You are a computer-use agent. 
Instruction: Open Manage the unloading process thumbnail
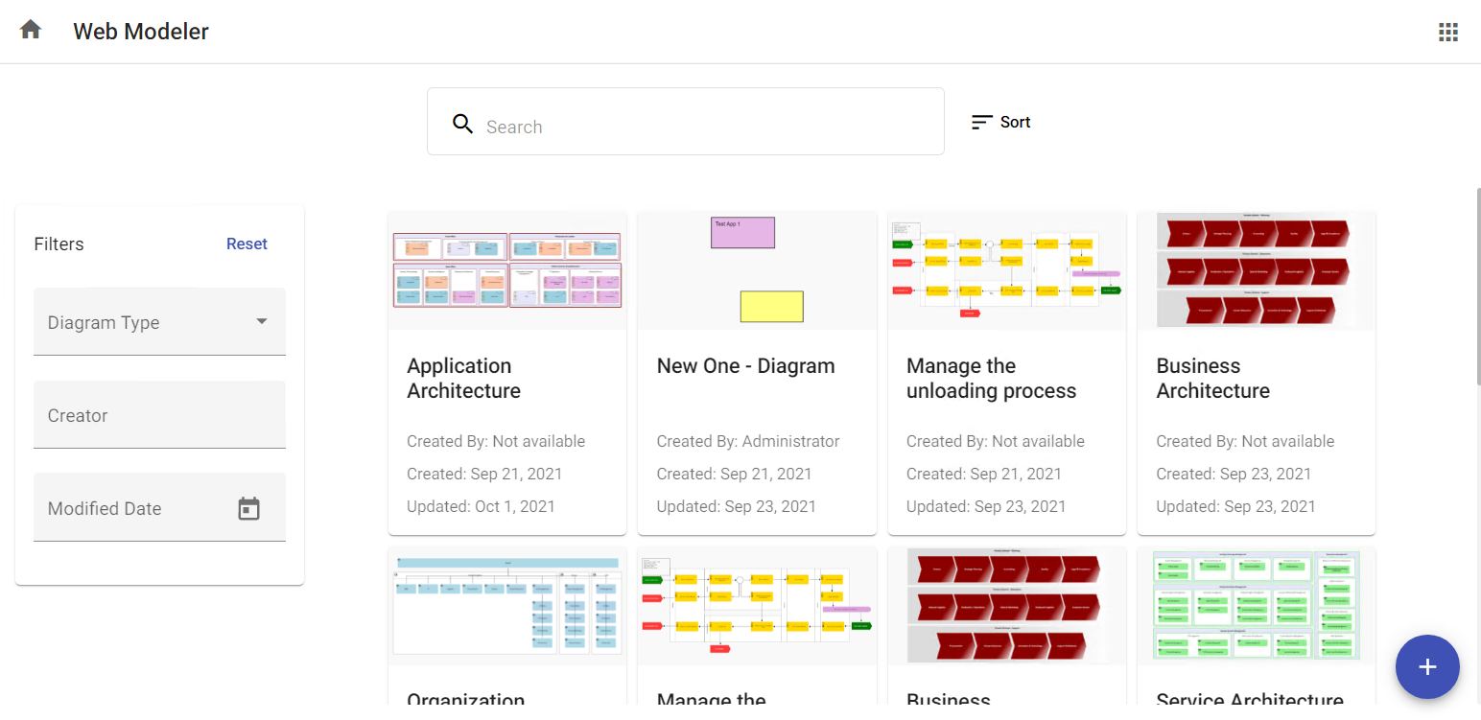[x=1006, y=270]
